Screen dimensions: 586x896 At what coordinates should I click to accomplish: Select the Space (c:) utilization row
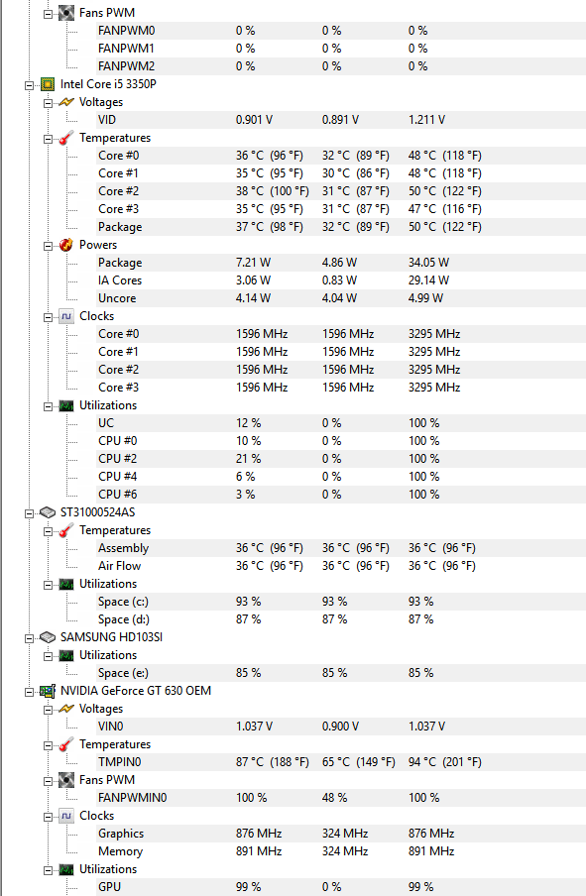click(x=341, y=602)
